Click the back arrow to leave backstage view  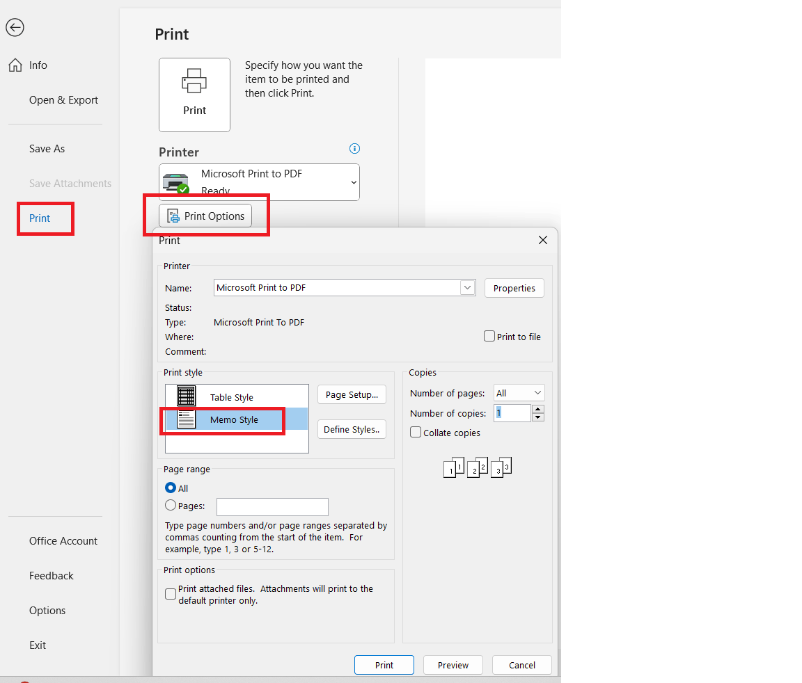click(x=15, y=28)
